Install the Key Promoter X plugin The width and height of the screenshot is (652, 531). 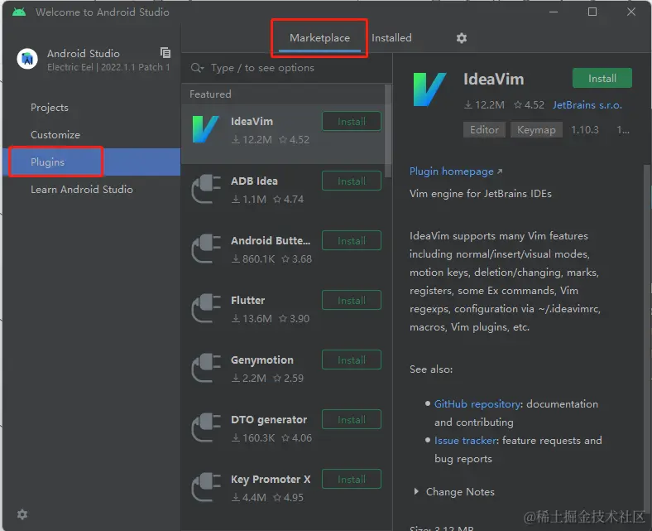tap(352, 479)
